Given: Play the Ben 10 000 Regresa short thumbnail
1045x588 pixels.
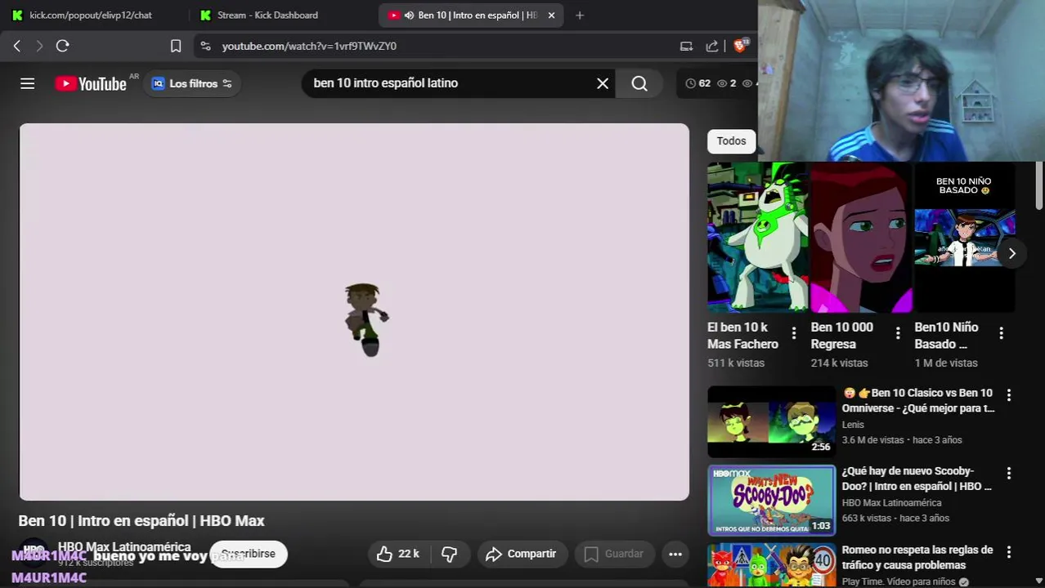Looking at the screenshot, I should pyautogui.click(x=861, y=237).
